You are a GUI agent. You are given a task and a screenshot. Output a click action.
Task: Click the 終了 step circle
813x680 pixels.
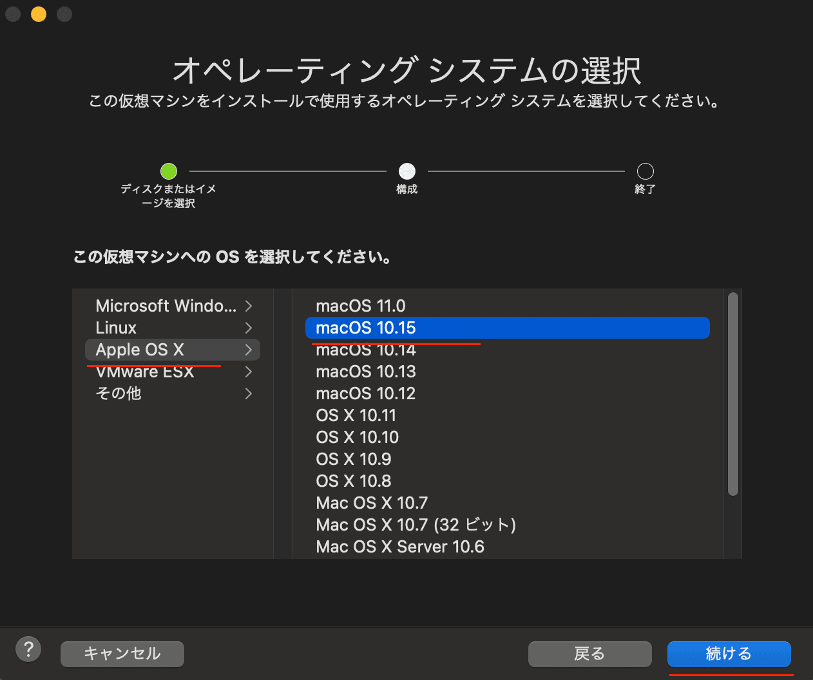point(645,171)
